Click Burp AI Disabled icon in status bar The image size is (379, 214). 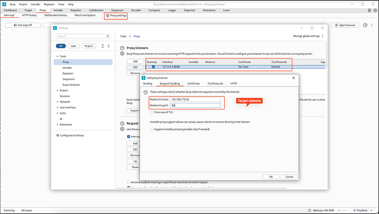[x=354, y=210]
